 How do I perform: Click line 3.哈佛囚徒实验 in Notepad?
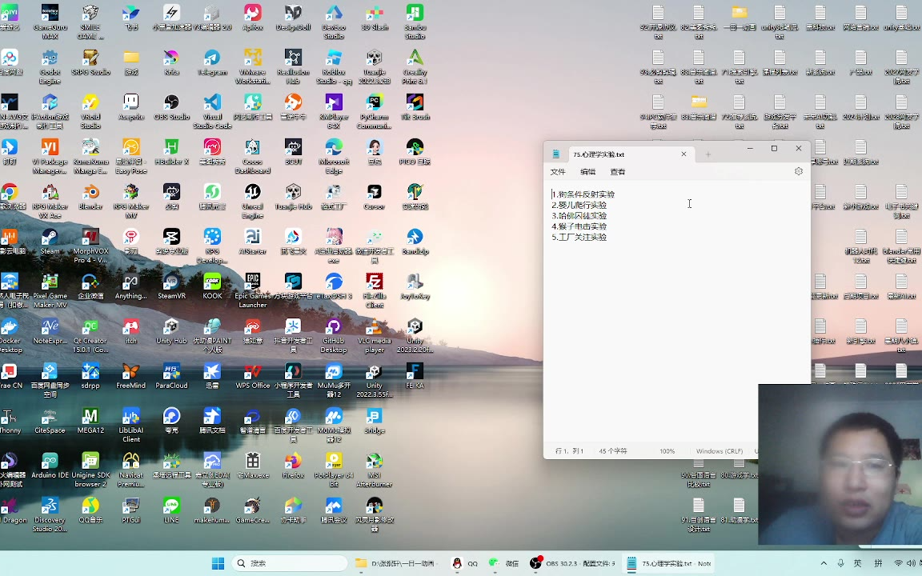coord(579,216)
